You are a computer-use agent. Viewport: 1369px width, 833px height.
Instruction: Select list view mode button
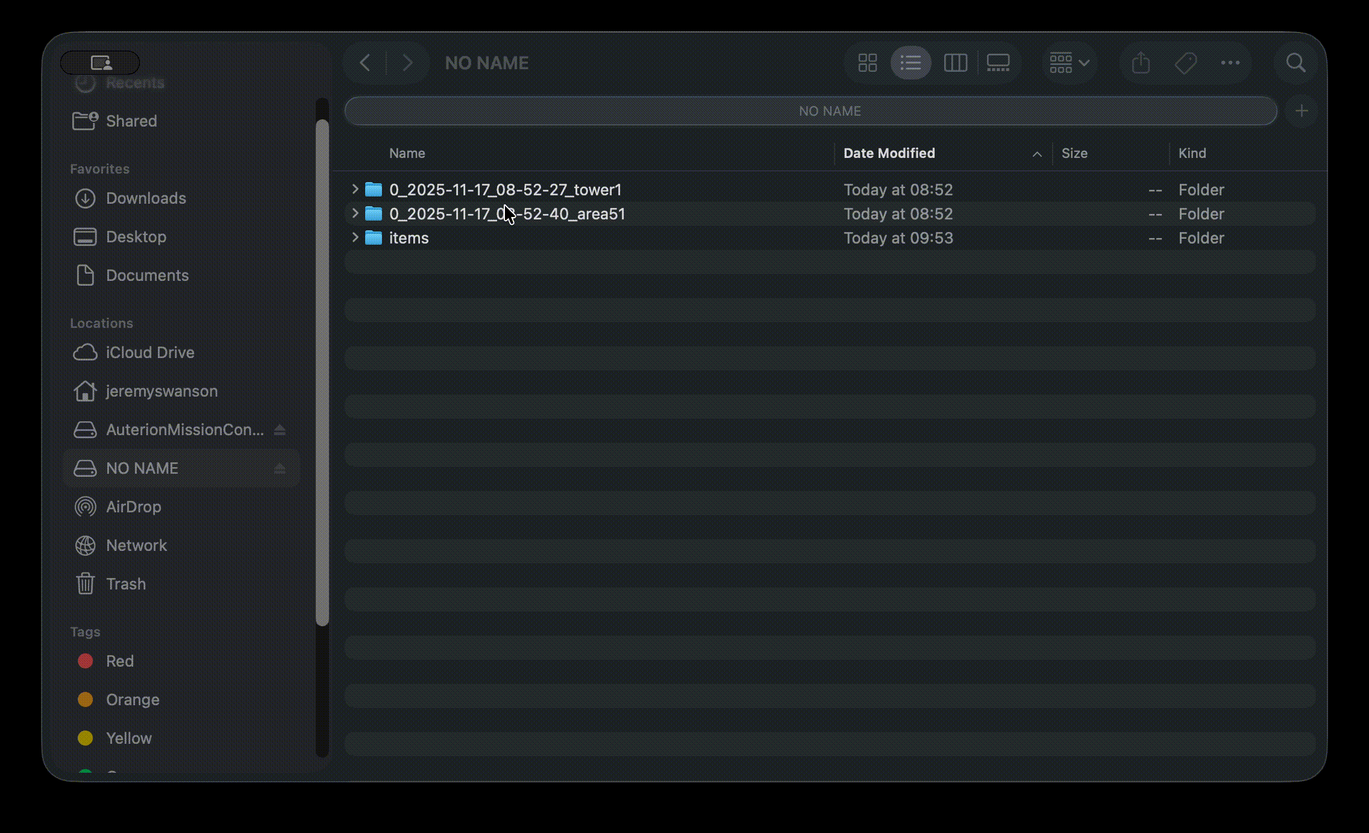[910, 63]
